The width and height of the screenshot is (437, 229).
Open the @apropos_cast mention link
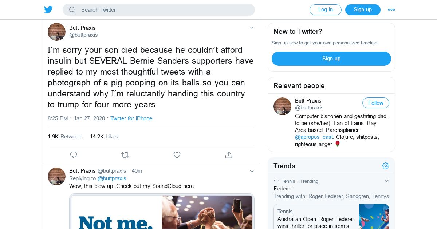tap(314, 137)
